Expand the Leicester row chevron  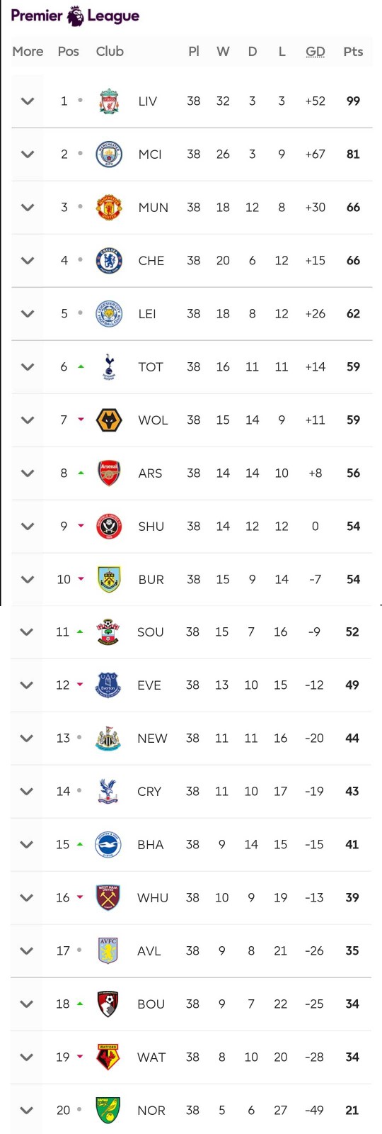tap(28, 314)
